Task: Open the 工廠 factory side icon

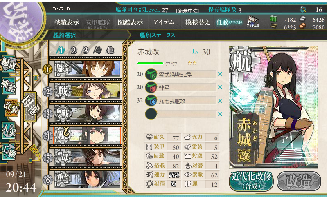Action: (9, 152)
